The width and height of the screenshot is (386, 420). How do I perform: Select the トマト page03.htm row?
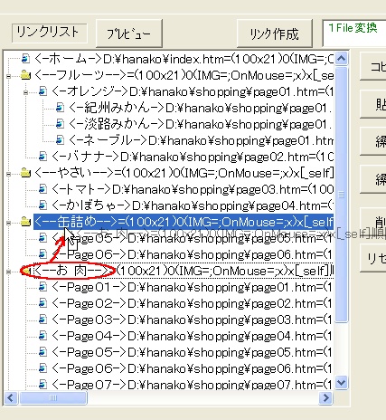click(193, 189)
